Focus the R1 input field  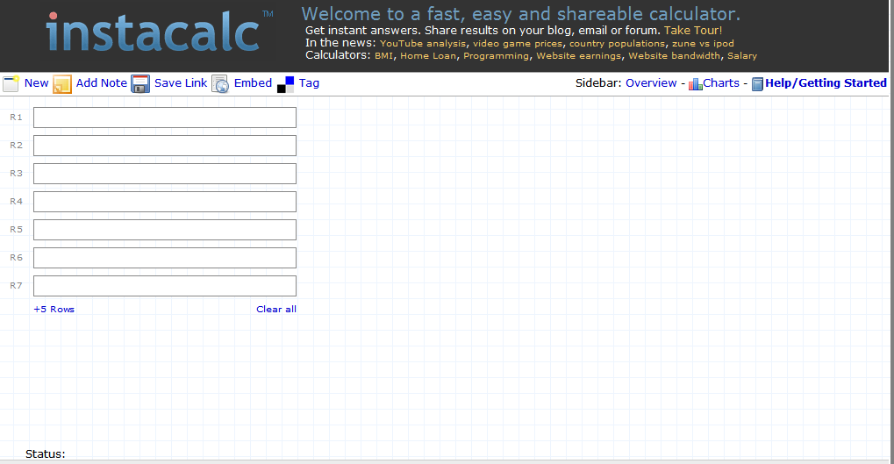pyautogui.click(x=165, y=118)
